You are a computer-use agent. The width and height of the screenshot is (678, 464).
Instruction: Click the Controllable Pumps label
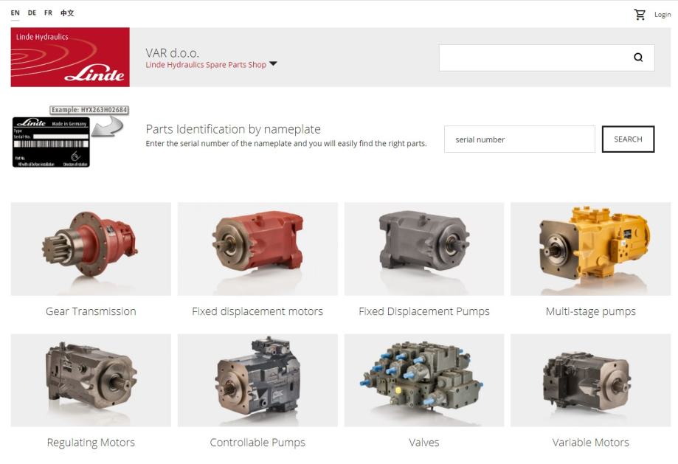257,443
